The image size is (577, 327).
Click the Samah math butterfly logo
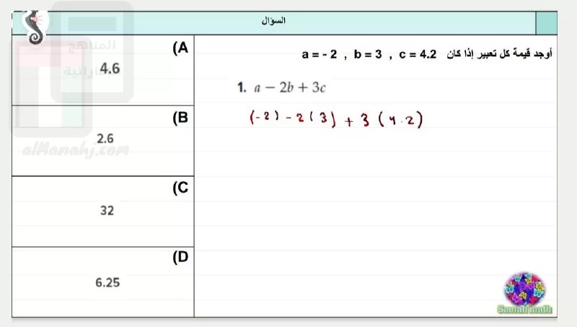(525, 293)
